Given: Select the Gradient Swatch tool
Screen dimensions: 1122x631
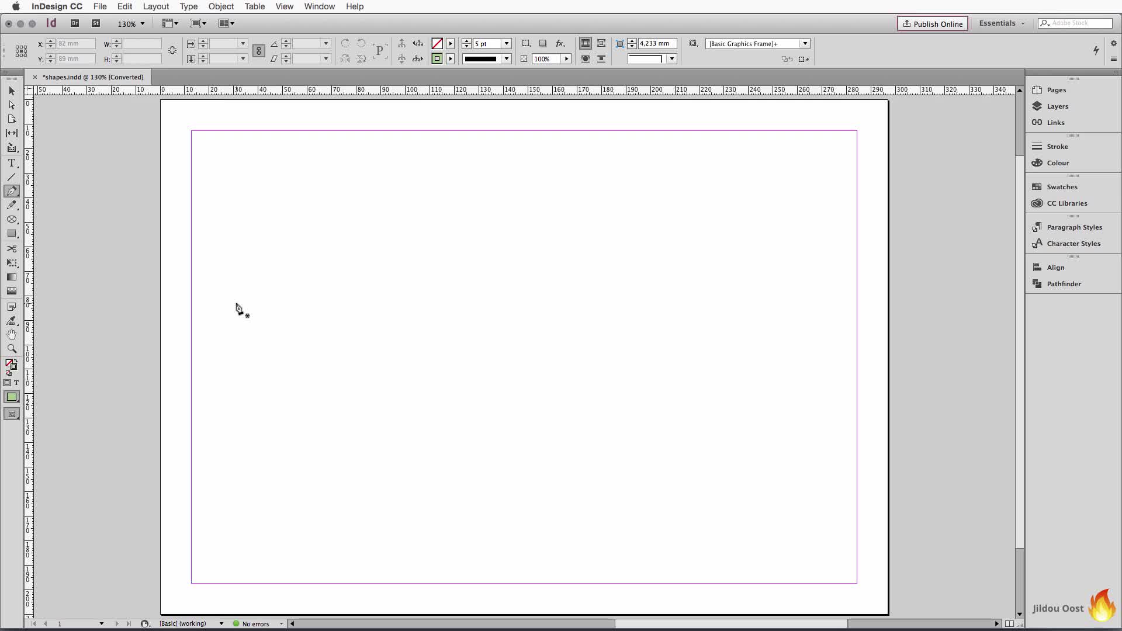Looking at the screenshot, I should [x=12, y=277].
